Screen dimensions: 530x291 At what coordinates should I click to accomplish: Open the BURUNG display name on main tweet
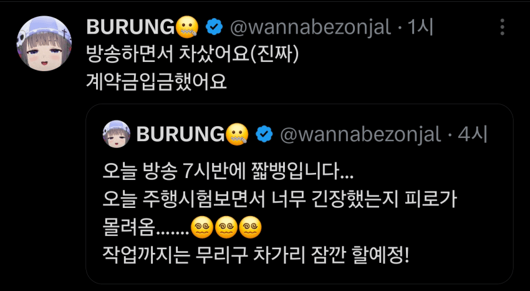point(130,27)
